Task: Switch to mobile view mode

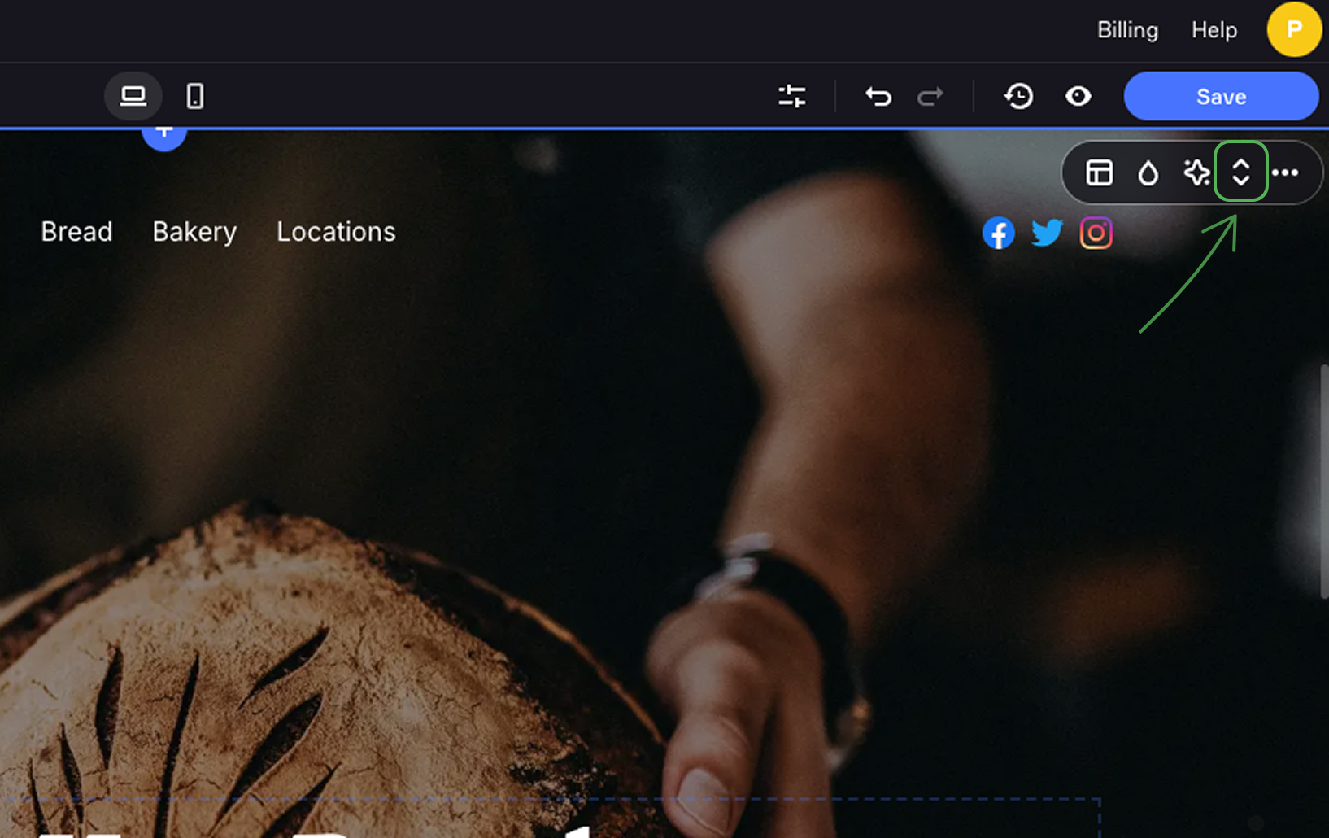Action: (195, 96)
